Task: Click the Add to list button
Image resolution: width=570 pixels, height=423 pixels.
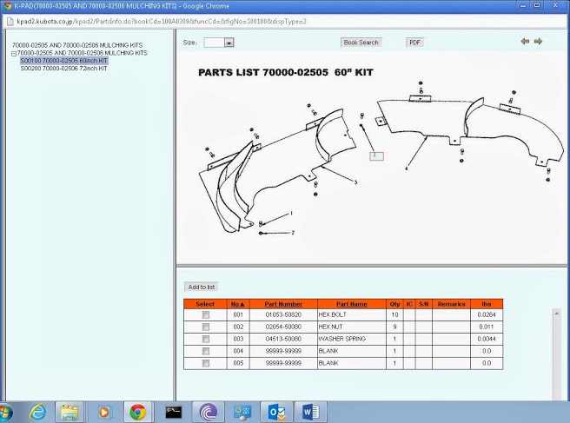Action: pos(202,288)
